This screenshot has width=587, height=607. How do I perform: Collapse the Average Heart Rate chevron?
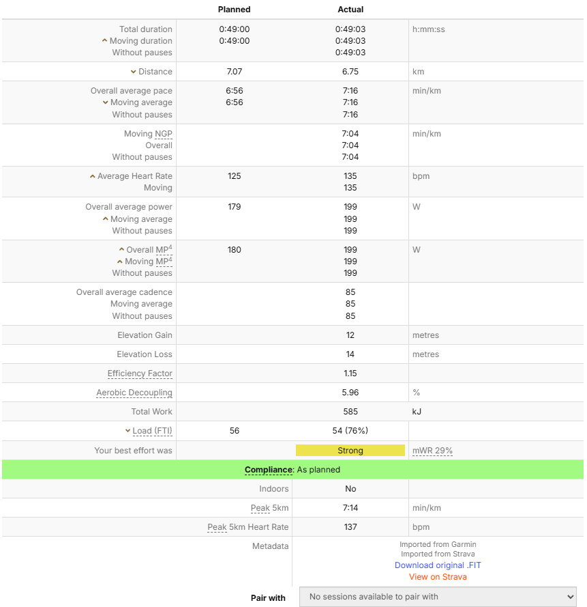coord(93,176)
